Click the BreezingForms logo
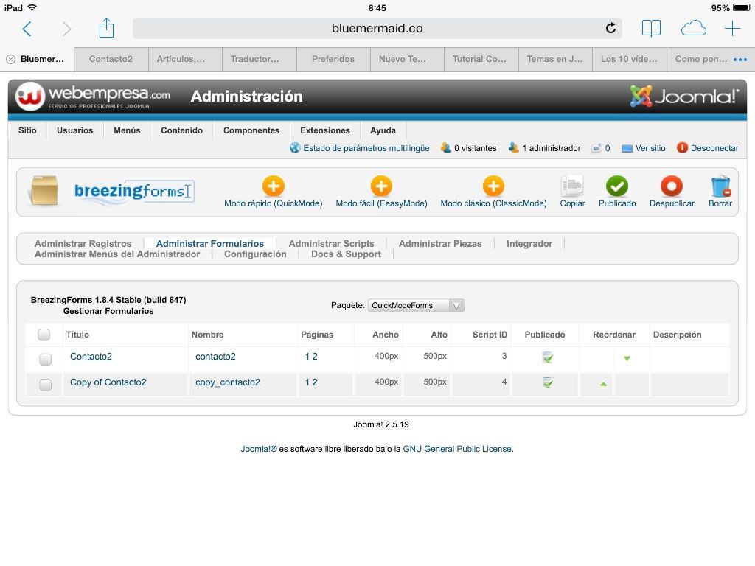The image size is (755, 566). [134, 191]
